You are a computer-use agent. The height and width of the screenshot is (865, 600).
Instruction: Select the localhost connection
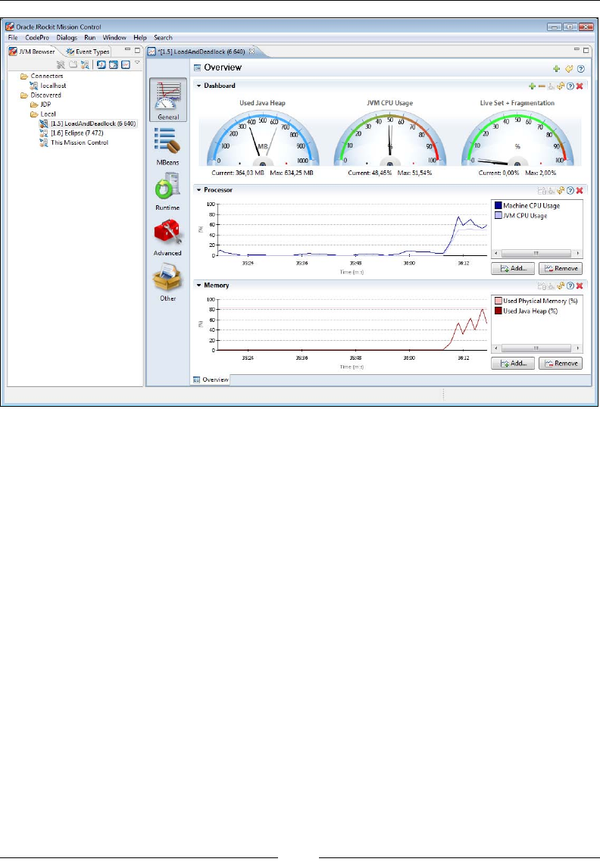[48, 86]
